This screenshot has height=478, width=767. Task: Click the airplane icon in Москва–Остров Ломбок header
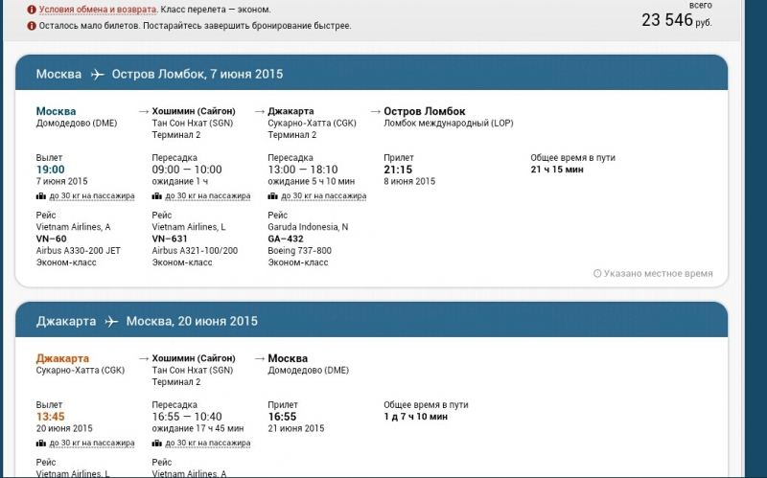pyautogui.click(x=97, y=75)
